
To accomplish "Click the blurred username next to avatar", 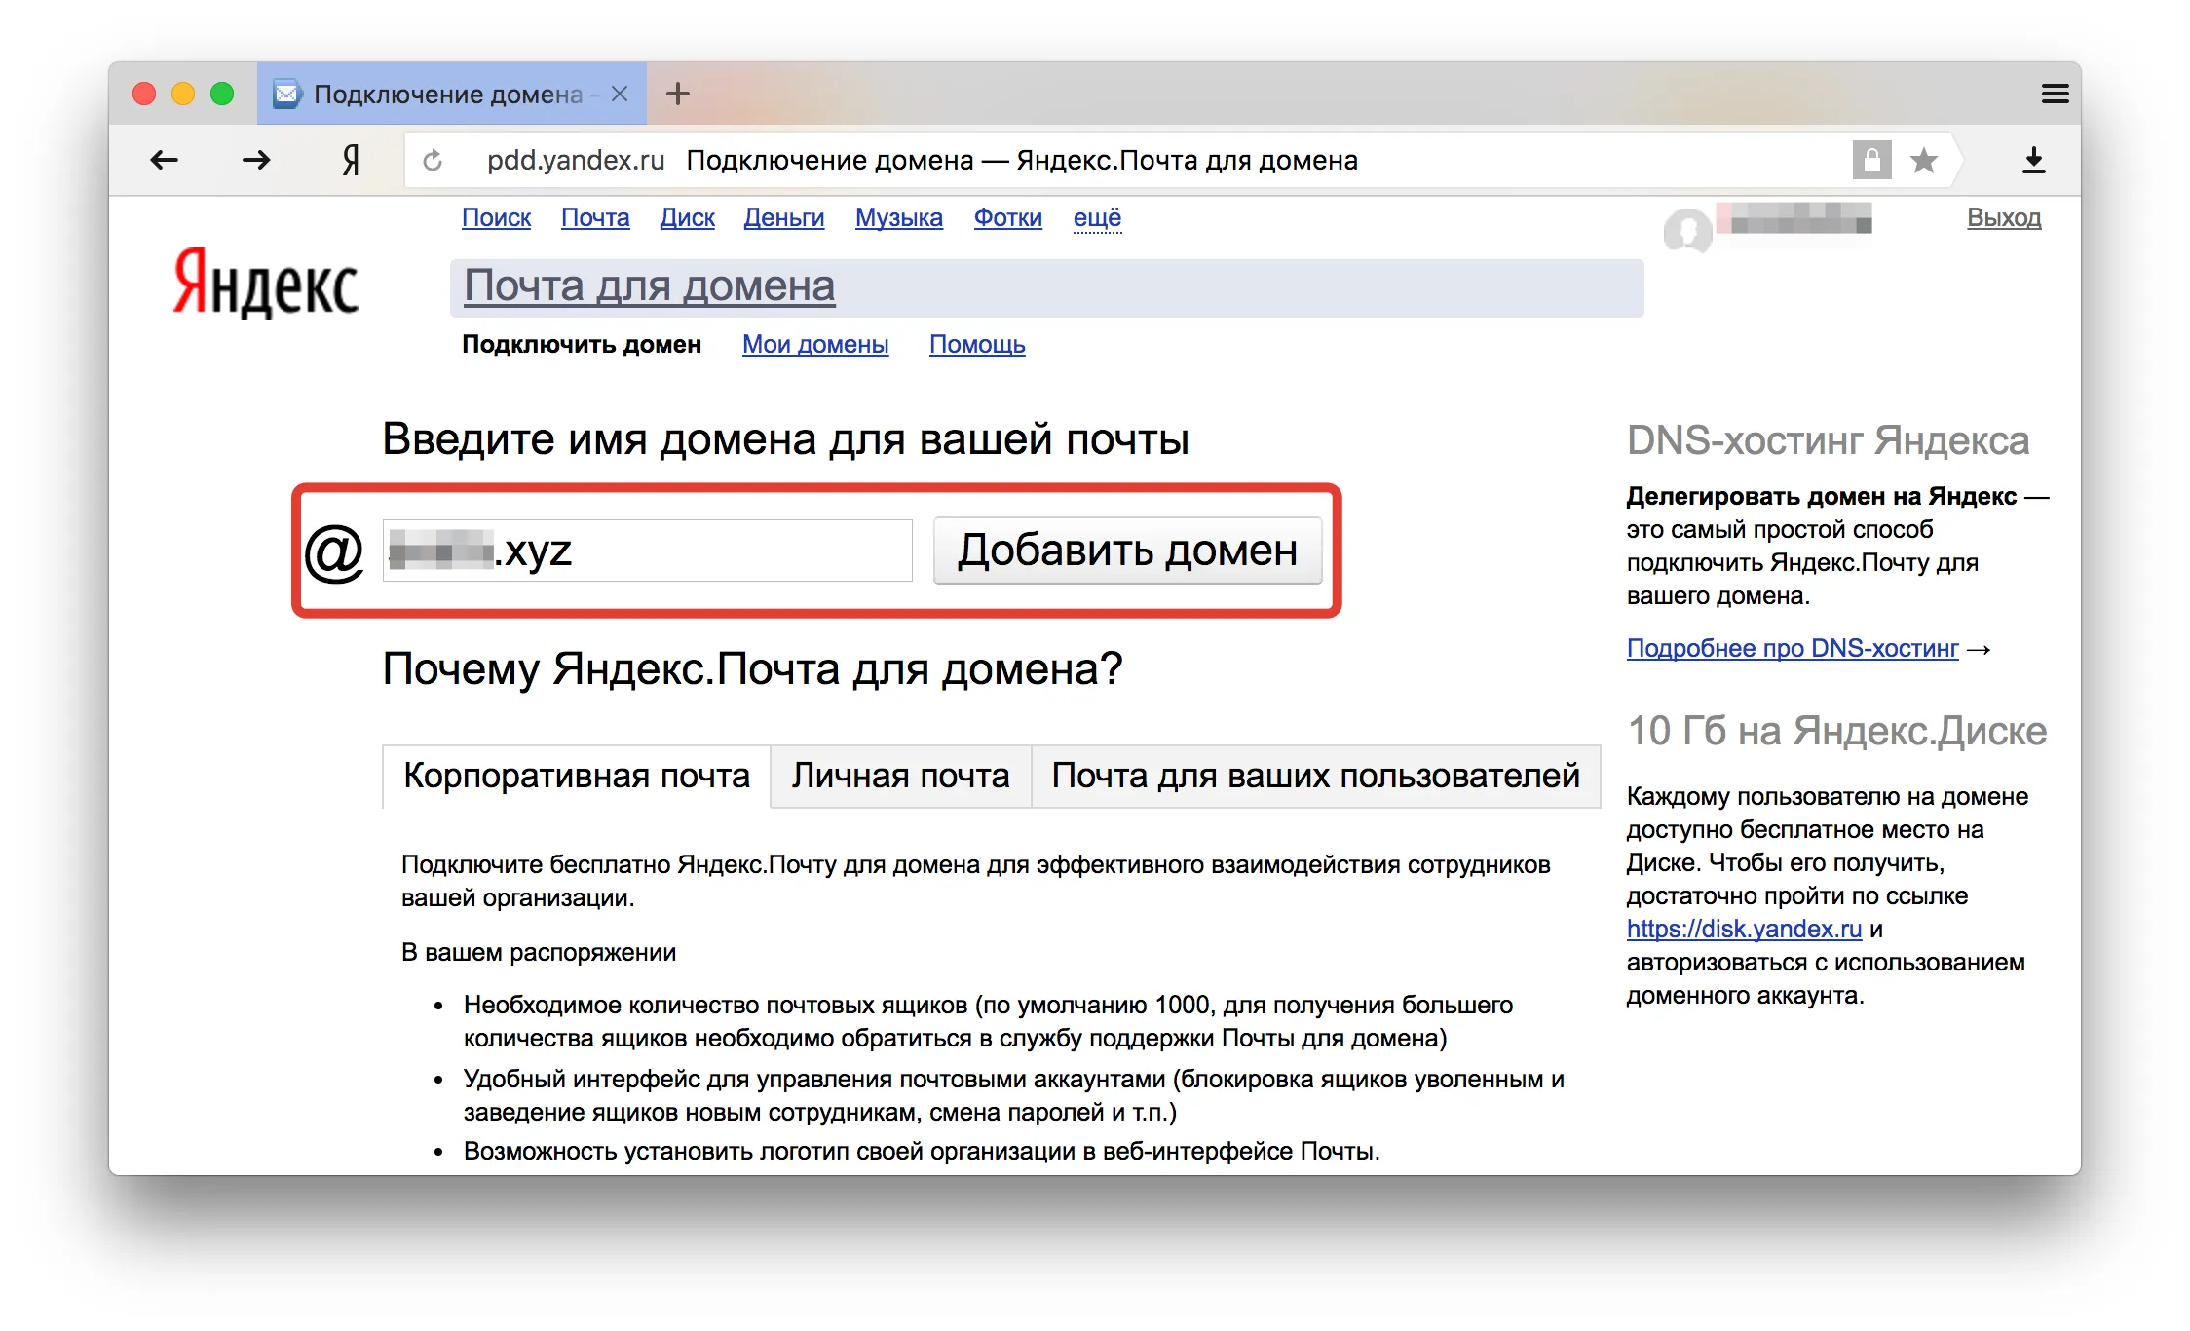I will point(1794,218).
